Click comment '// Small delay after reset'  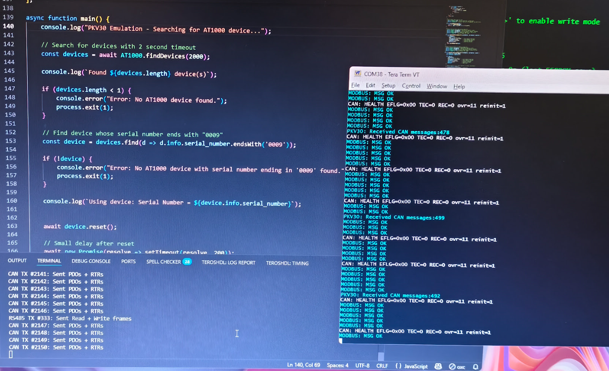[89, 243]
